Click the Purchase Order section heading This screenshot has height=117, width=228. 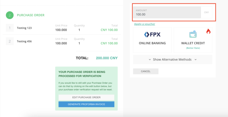point(31,15)
